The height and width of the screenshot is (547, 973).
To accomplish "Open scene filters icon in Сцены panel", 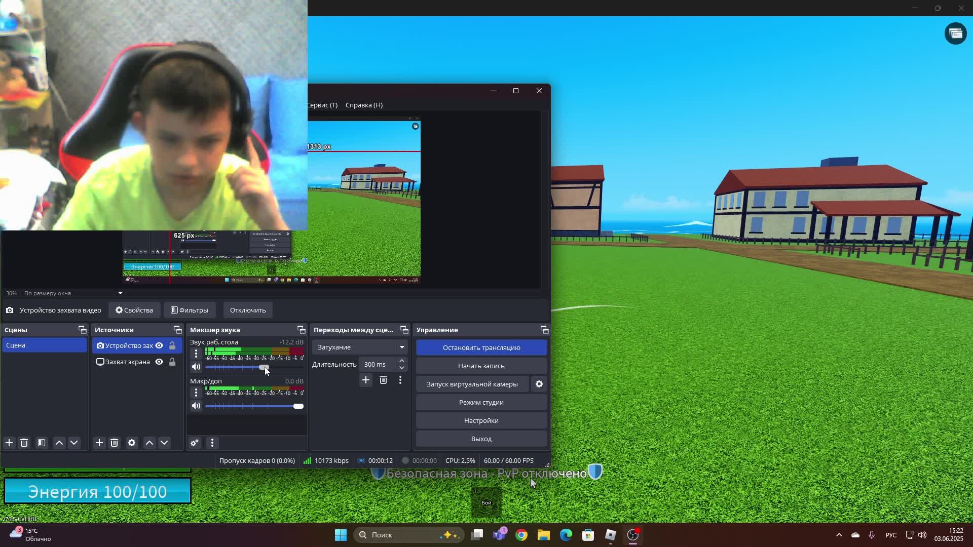I will point(42,443).
